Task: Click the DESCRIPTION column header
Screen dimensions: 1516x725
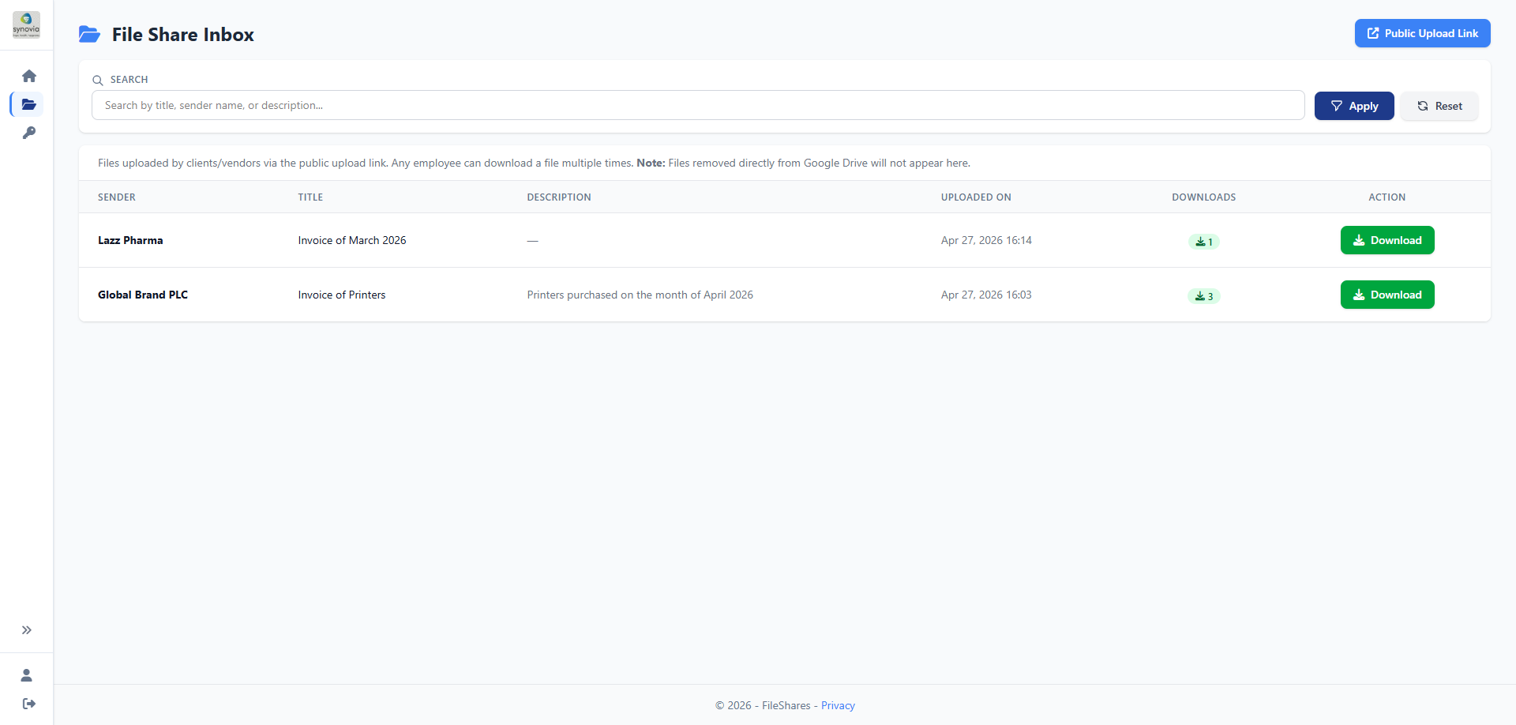Action: coord(559,197)
